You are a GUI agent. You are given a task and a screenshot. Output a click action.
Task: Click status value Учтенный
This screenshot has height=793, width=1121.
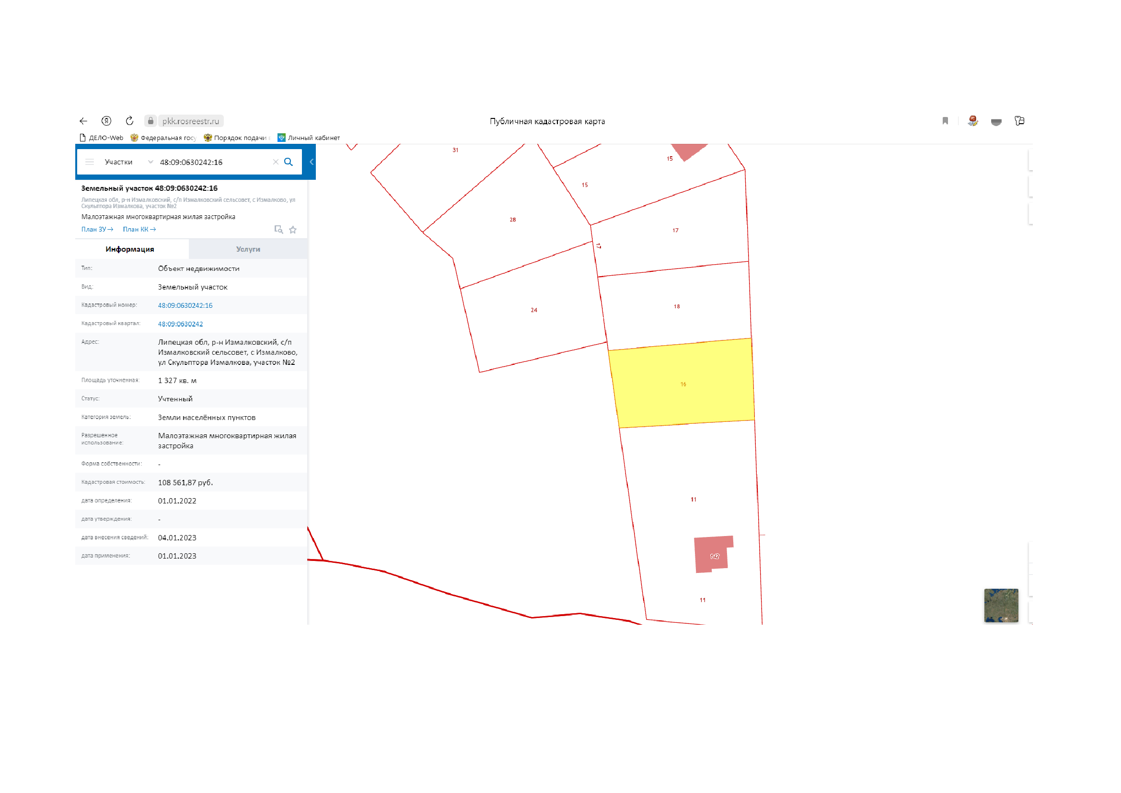175,399
